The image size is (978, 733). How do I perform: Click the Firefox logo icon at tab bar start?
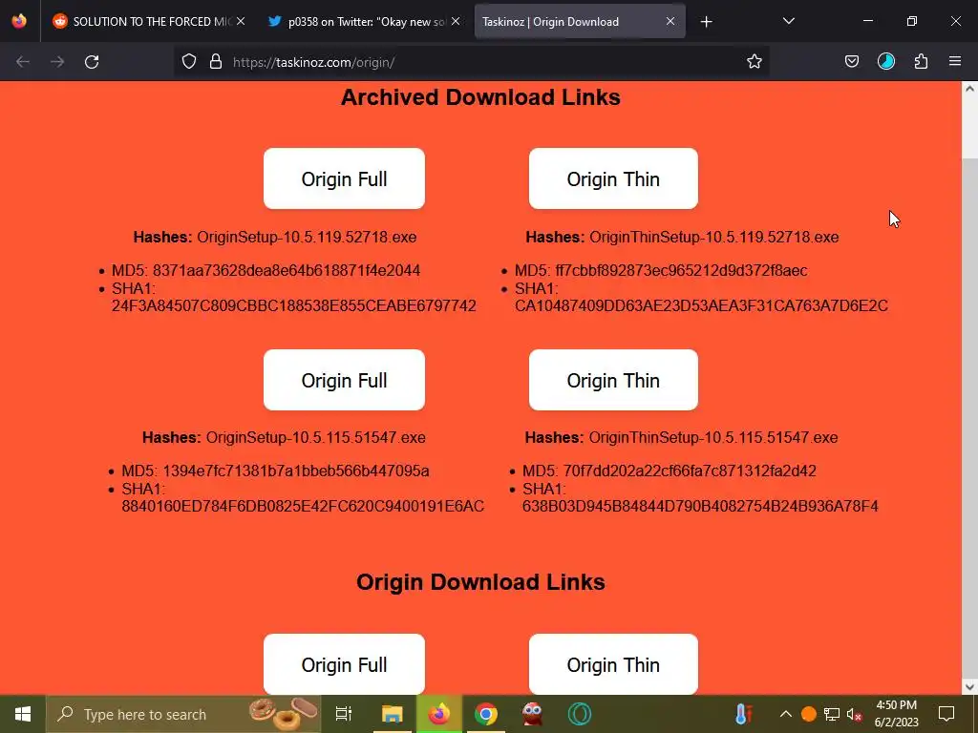coord(19,21)
